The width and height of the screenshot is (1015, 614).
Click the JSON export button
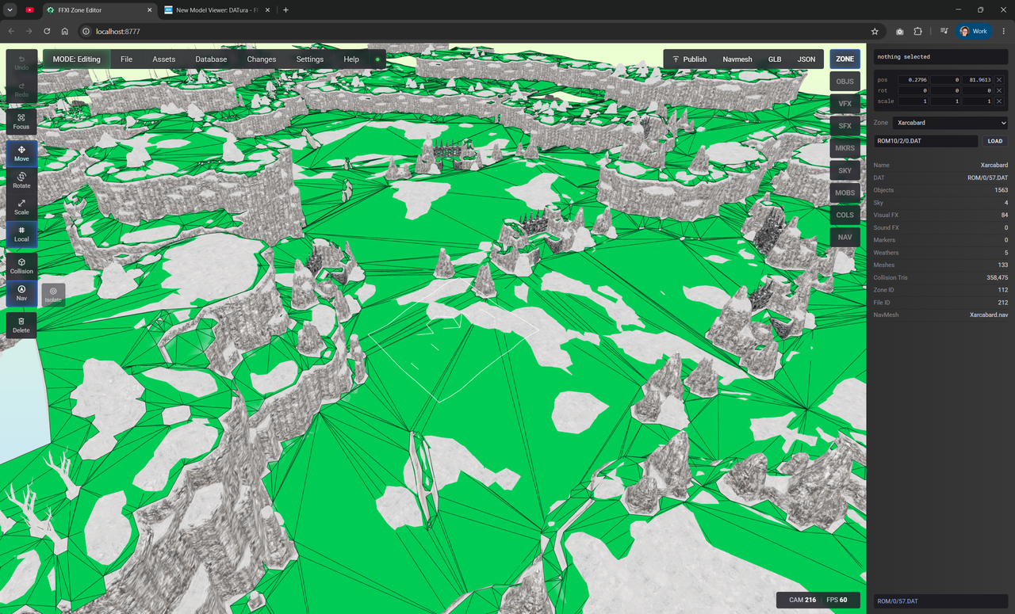click(x=806, y=59)
